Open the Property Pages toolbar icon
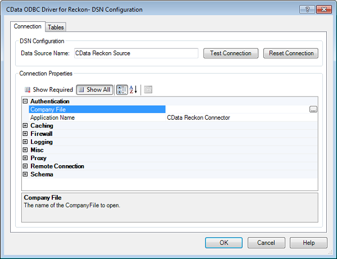337x259 pixels. [148, 90]
